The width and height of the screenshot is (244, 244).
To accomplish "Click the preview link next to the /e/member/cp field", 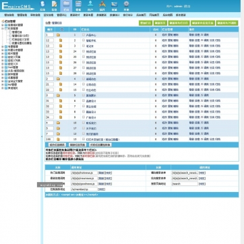I will click(102, 189).
